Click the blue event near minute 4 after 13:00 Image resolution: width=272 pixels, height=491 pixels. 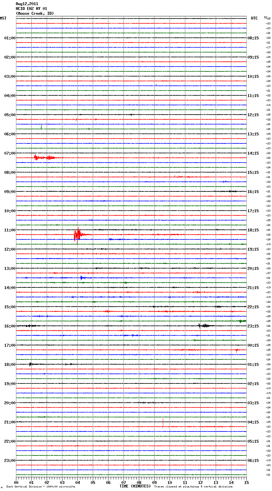click(x=83, y=278)
